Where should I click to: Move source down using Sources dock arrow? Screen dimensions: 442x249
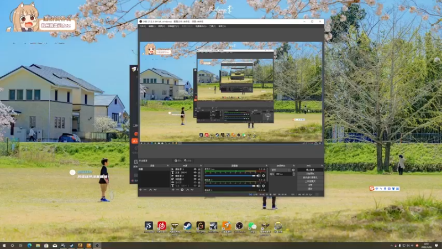(x=192, y=190)
